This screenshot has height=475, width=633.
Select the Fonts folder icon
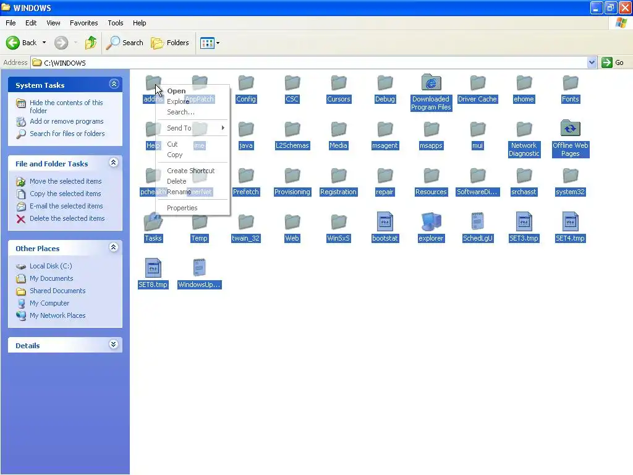tap(570, 83)
